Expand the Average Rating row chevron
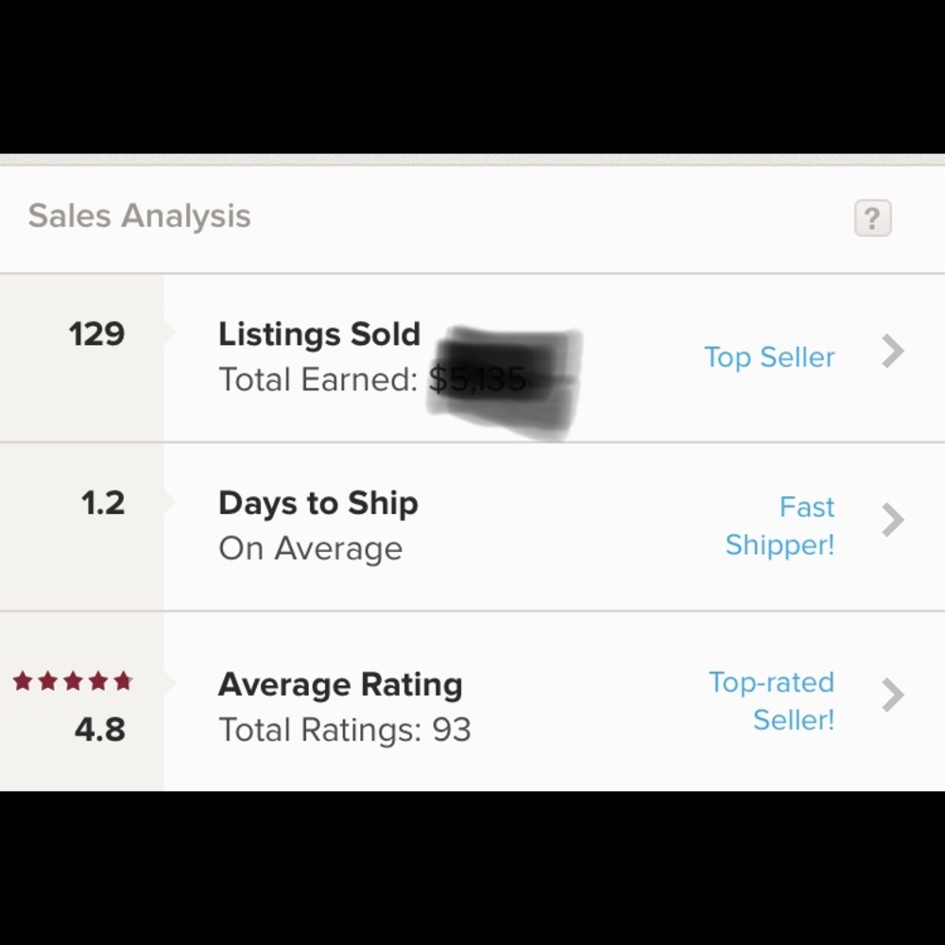This screenshot has height=945, width=945. (x=893, y=696)
